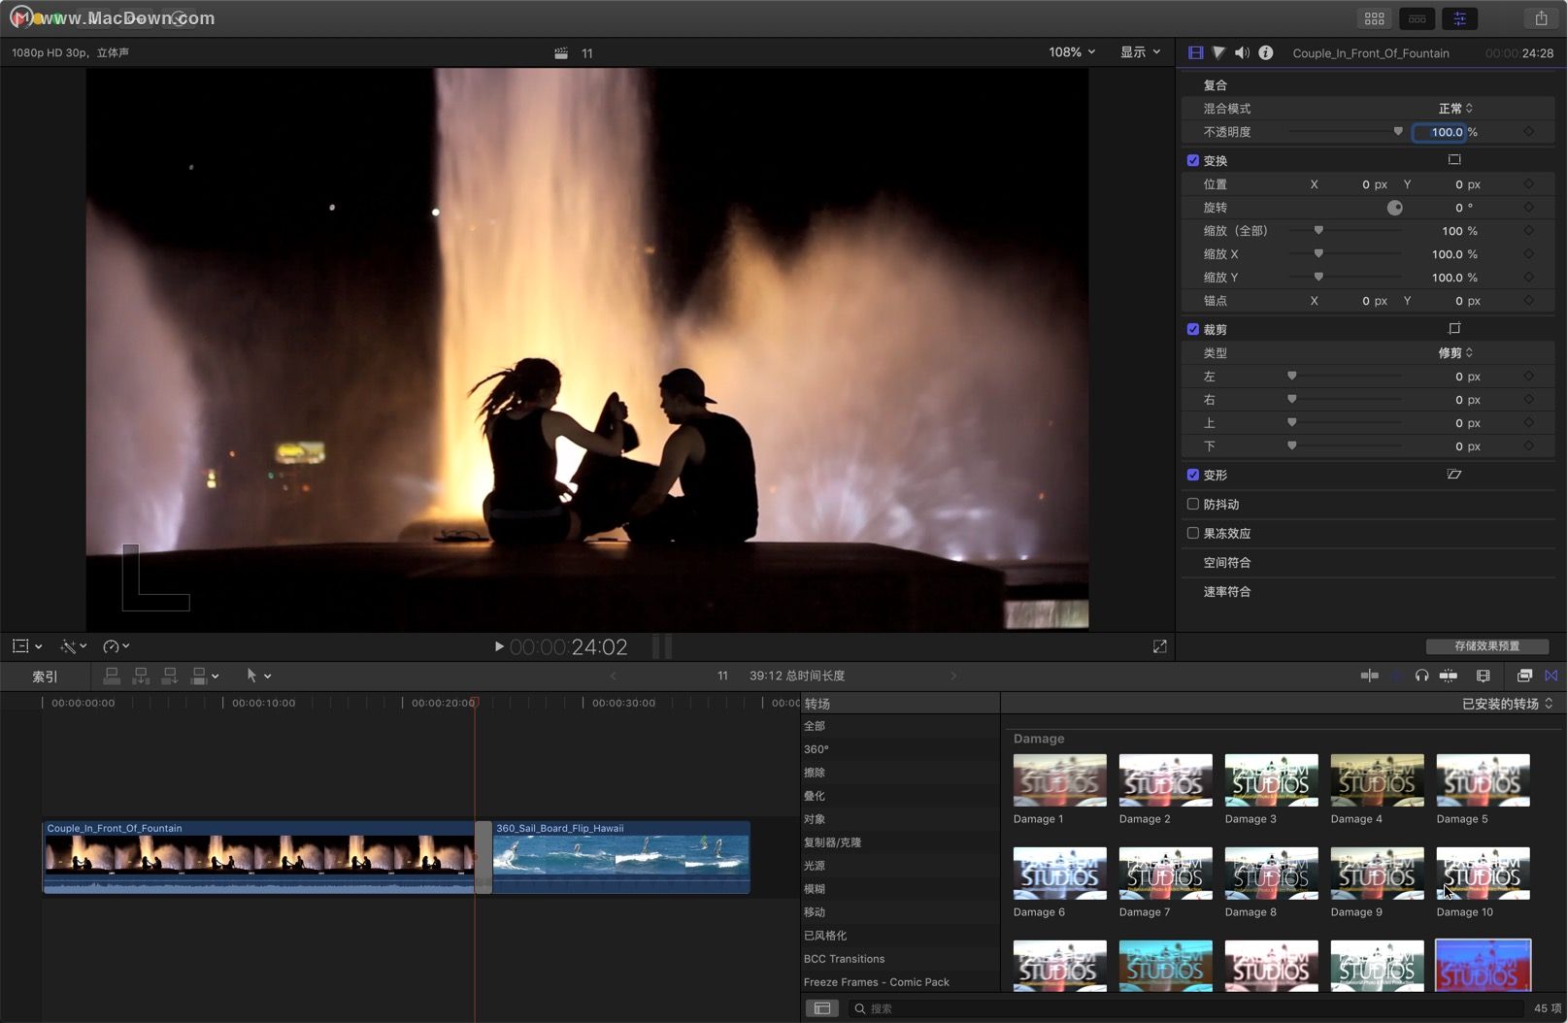
Task: Go back in timeline history arrow
Action: tap(613, 676)
